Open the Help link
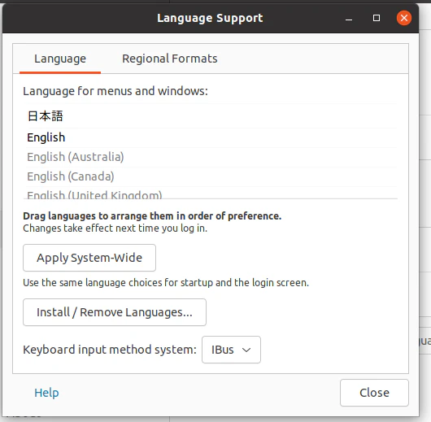Image resolution: width=431 pixels, height=422 pixels. 46,393
